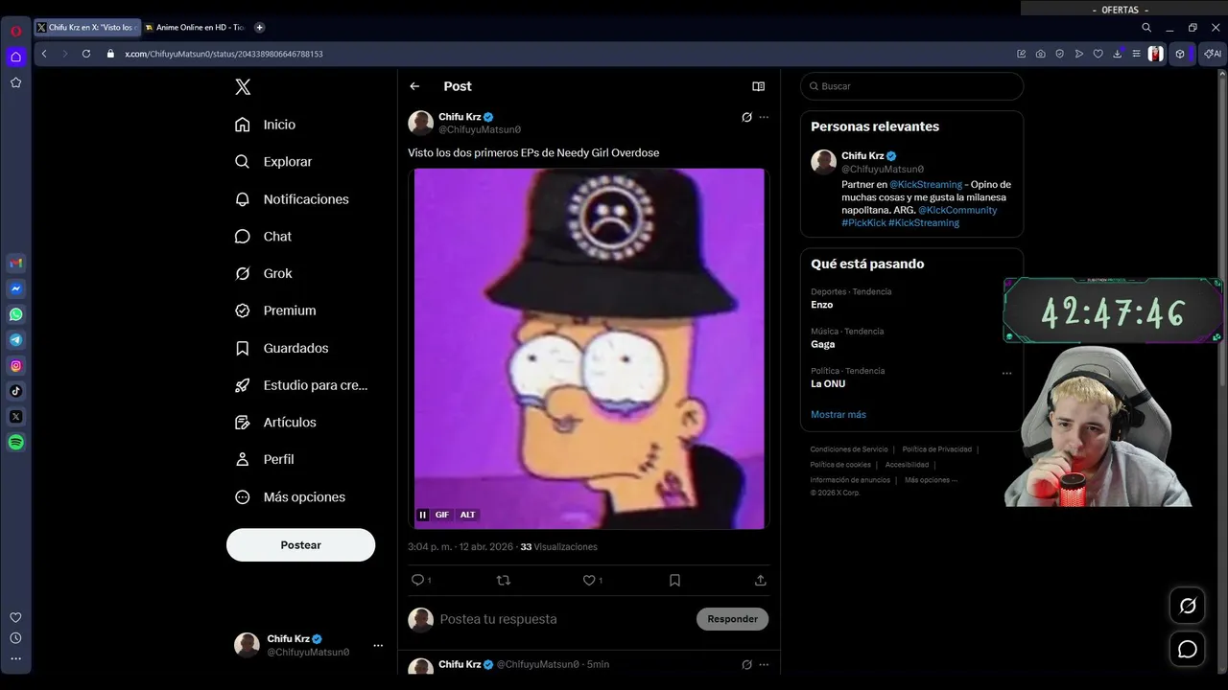Viewport: 1228px width, 690px height.
Task: Reply to the post via comment icon
Action: [x=417, y=580]
